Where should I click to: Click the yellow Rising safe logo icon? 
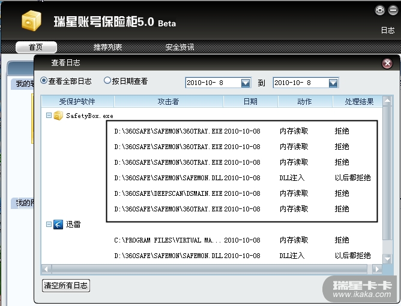click(x=31, y=20)
